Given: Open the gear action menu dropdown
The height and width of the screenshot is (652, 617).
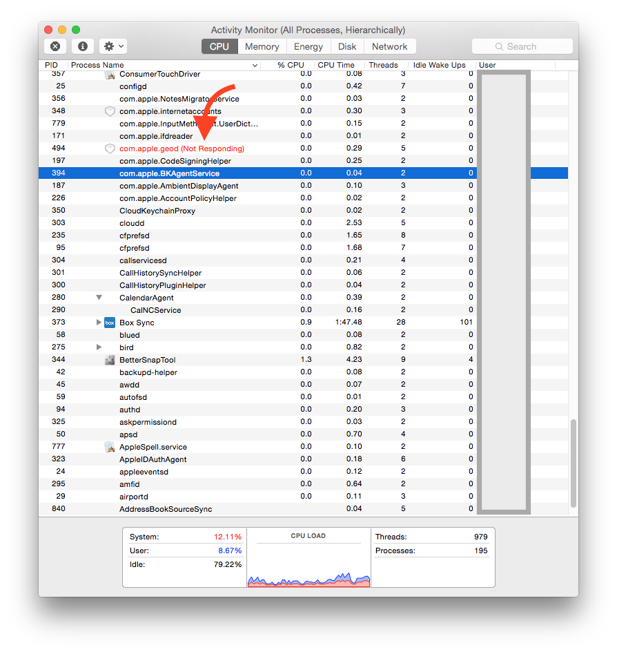Looking at the screenshot, I should click(113, 46).
